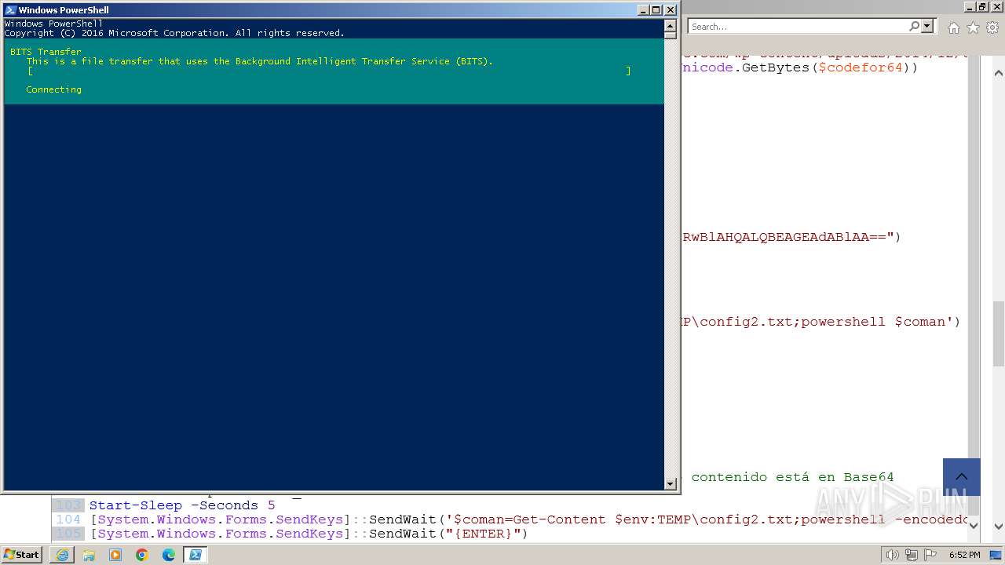The width and height of the screenshot is (1005, 565).
Task: Click the search magnifier in browser search box
Action: pyautogui.click(x=914, y=26)
